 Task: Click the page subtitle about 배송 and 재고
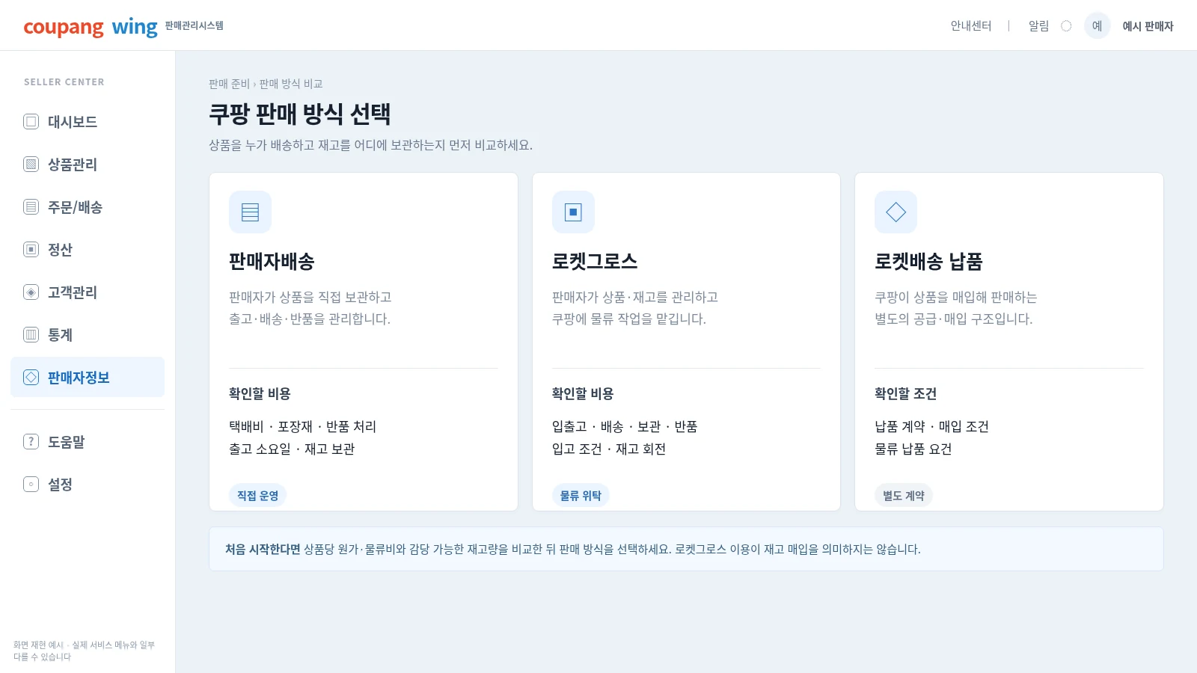click(x=370, y=145)
